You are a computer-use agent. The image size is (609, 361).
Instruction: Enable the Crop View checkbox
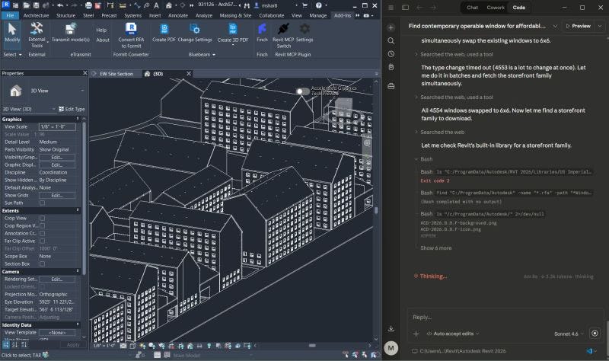42,218
